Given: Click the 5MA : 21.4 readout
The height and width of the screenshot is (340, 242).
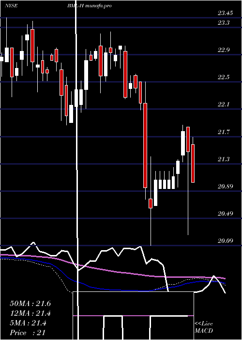Looking at the screenshot, I should point(28,323).
